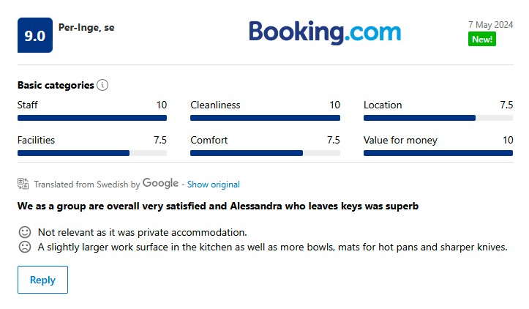Click the blue 9.0 score badge

point(35,35)
